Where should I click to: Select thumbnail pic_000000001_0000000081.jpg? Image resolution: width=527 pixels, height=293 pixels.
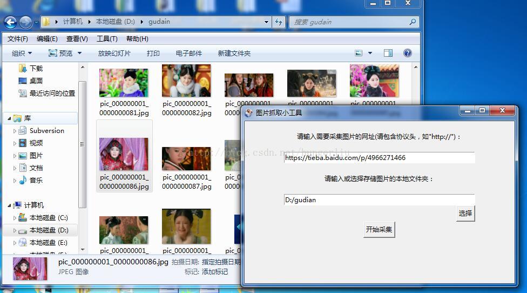pos(124,83)
